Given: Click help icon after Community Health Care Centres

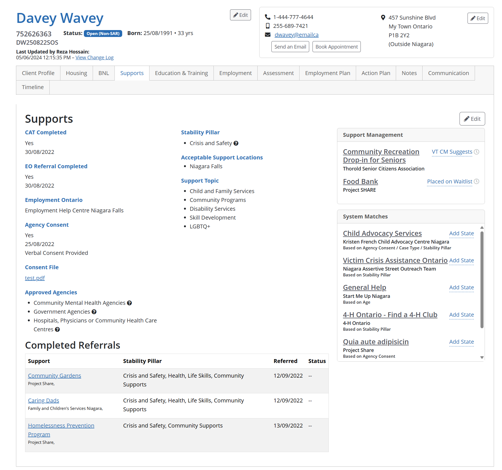Looking at the screenshot, I should point(57,330).
